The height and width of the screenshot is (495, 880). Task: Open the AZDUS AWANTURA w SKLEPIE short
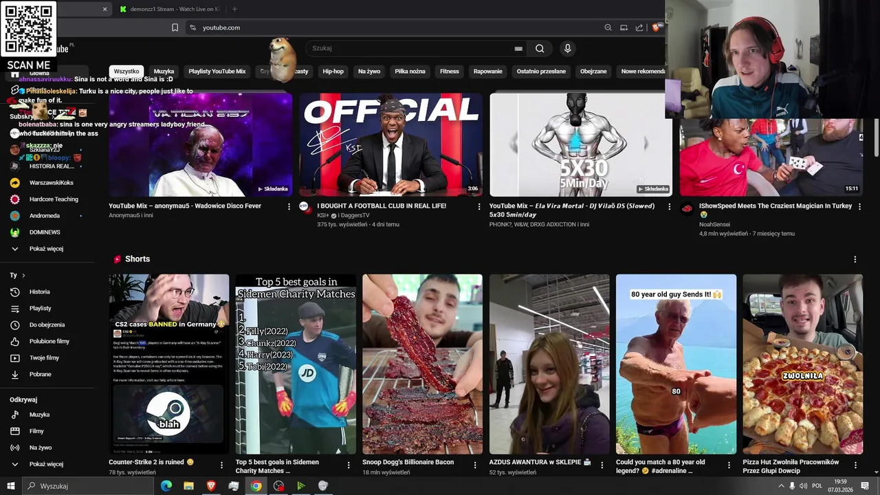coord(549,364)
